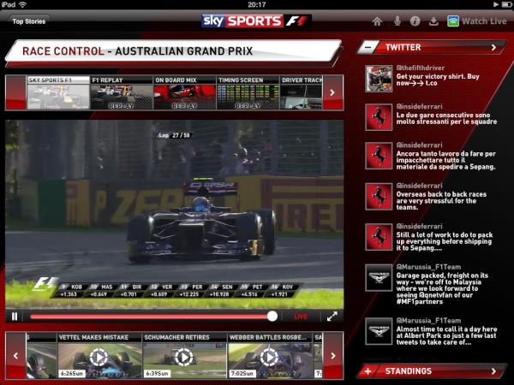514x385 pixels.
Task: Tap Watch Live
Action: tap(476, 21)
